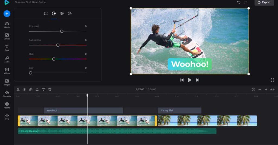This screenshot has width=278, height=145.
Task: Zoom in the timeline with plus icon
Action: click(x=266, y=90)
